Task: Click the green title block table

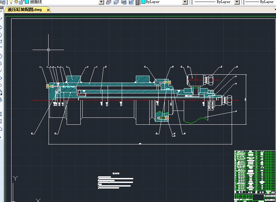Action: (255, 171)
